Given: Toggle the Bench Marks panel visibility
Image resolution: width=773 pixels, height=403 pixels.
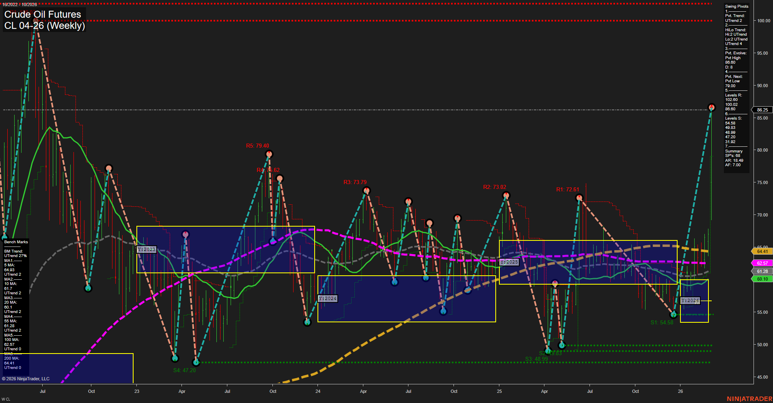Looking at the screenshot, I should click(15, 241).
